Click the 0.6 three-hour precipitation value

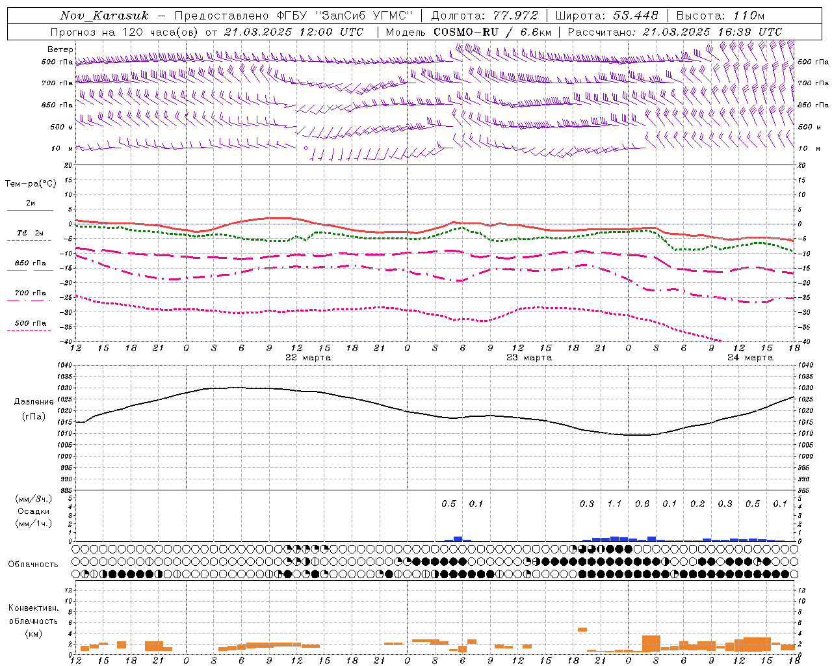[x=642, y=504]
